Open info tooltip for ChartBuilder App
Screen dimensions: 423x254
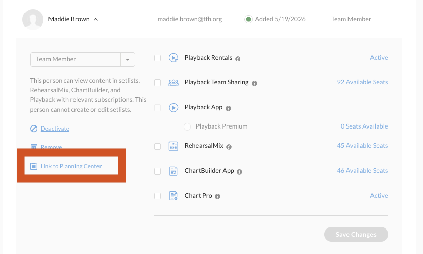click(x=239, y=172)
